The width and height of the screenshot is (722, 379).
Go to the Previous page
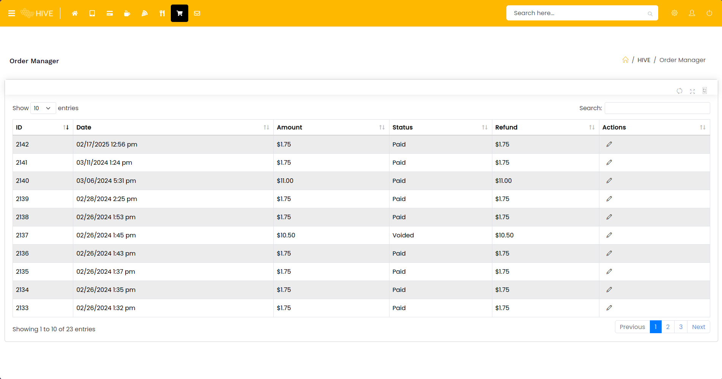pos(632,327)
